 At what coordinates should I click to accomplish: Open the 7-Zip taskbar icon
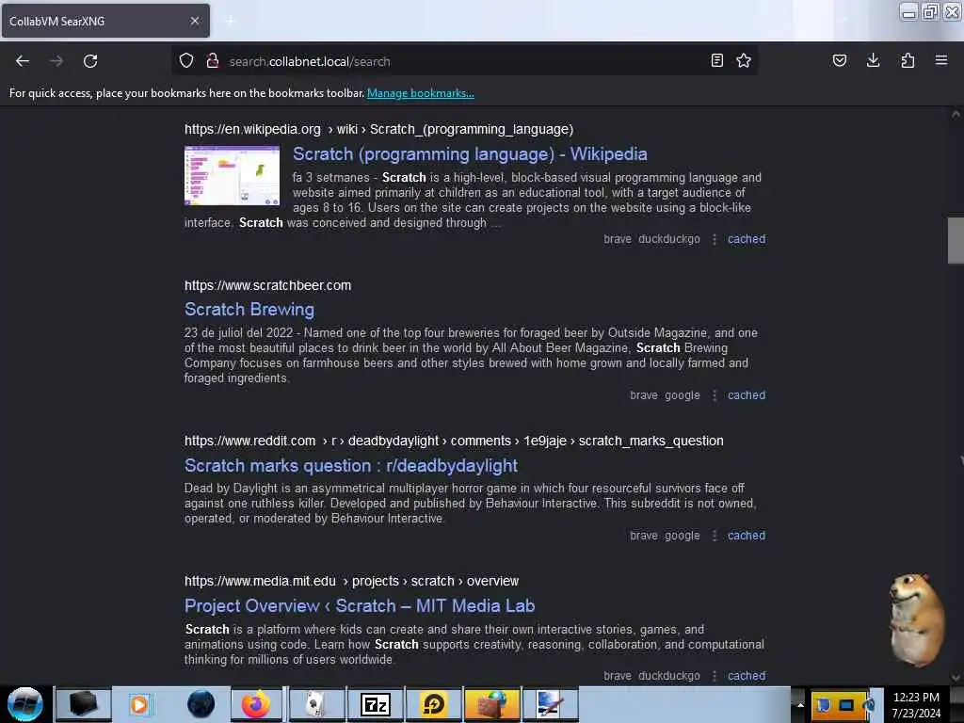pyautogui.click(x=375, y=704)
